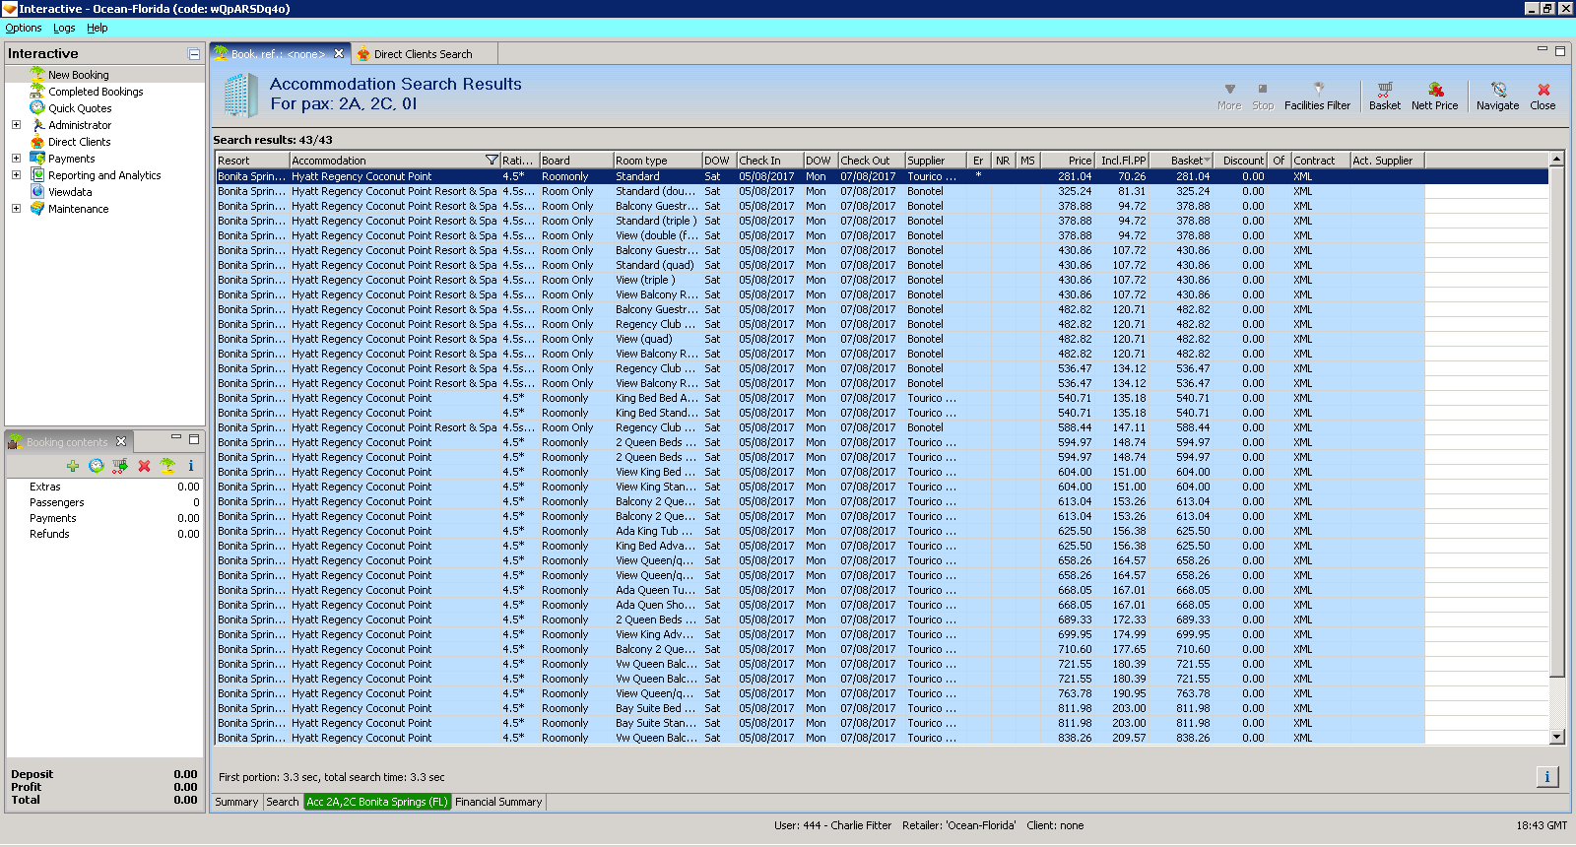Maximize the search results editor area
This screenshot has width=1576, height=847.
[x=1559, y=50]
